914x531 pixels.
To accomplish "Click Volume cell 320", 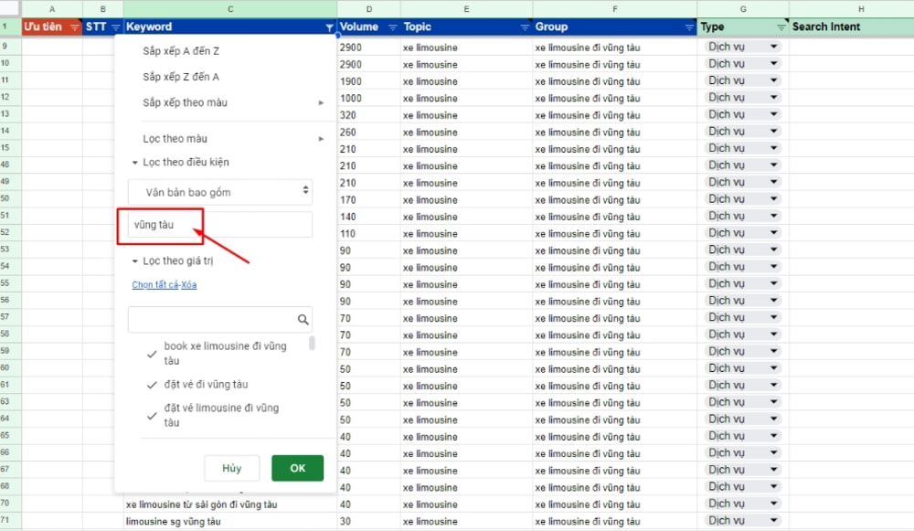I will (368, 115).
